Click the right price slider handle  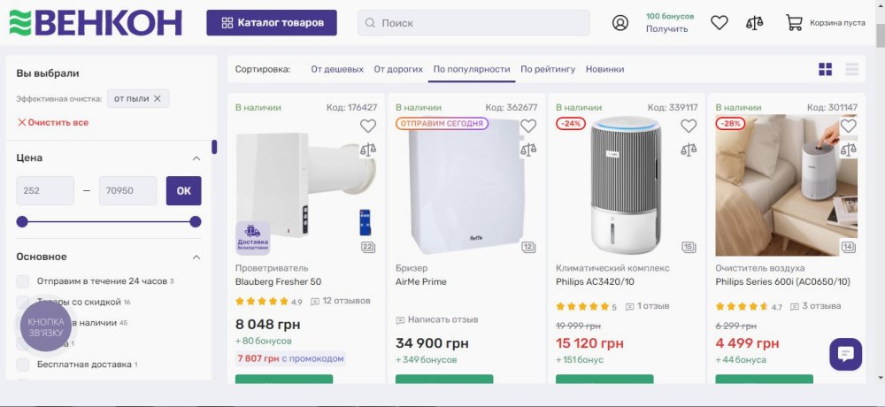pos(196,221)
